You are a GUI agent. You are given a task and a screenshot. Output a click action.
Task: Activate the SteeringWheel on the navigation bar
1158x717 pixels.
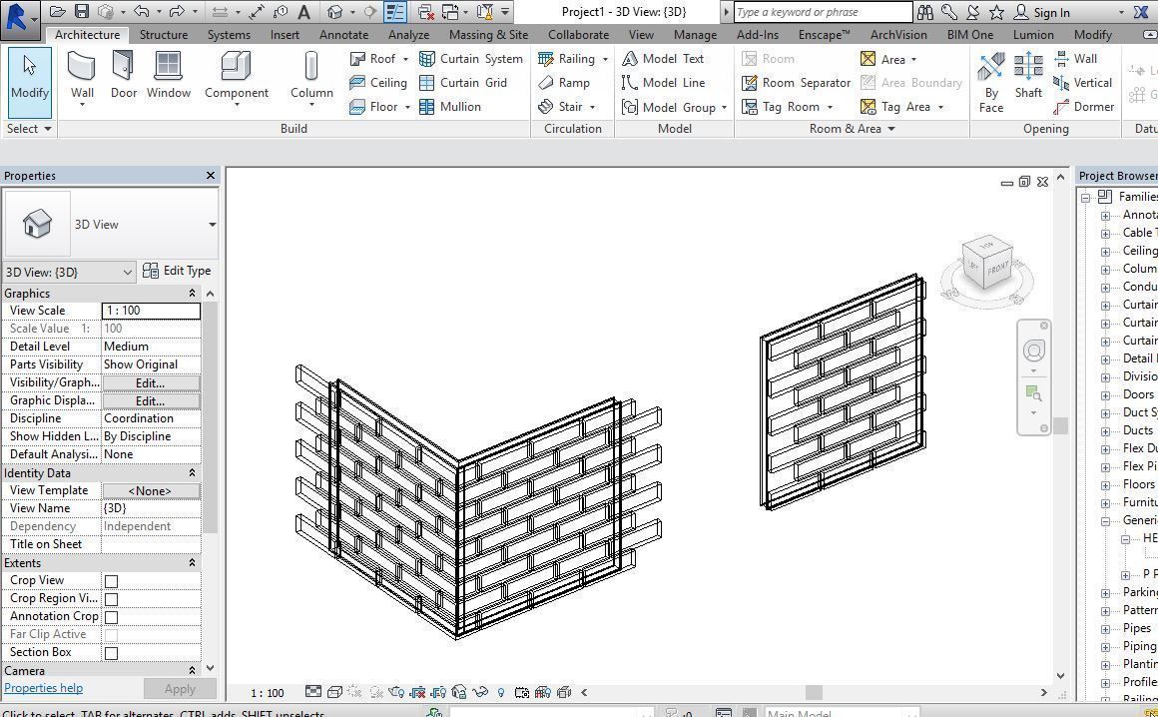[1033, 350]
